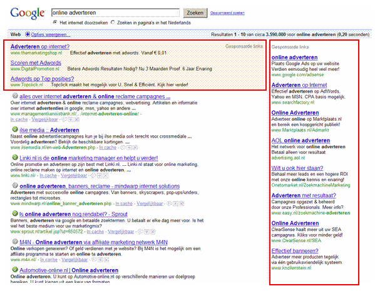The height and width of the screenshot is (296, 375).
Task: Expand the 'Opties weergeven' plus icon
Action: (28, 34)
